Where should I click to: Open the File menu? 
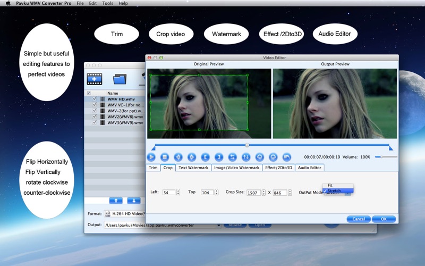(80, 3)
